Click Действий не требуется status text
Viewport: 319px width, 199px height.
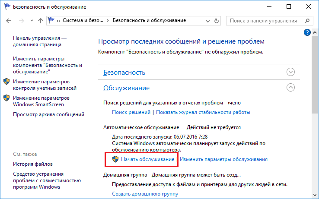click(214, 127)
